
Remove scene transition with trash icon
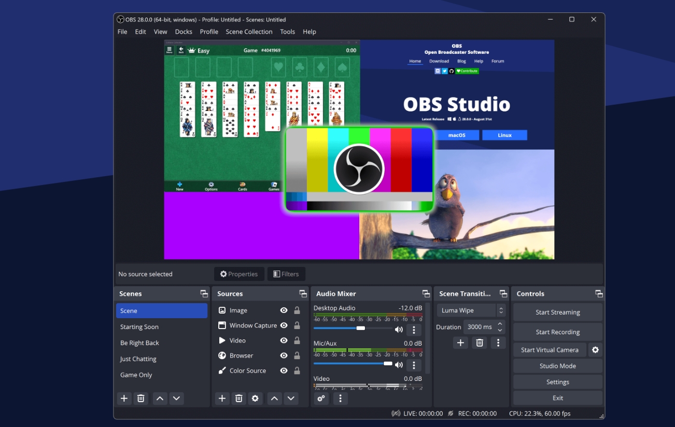pyautogui.click(x=480, y=343)
